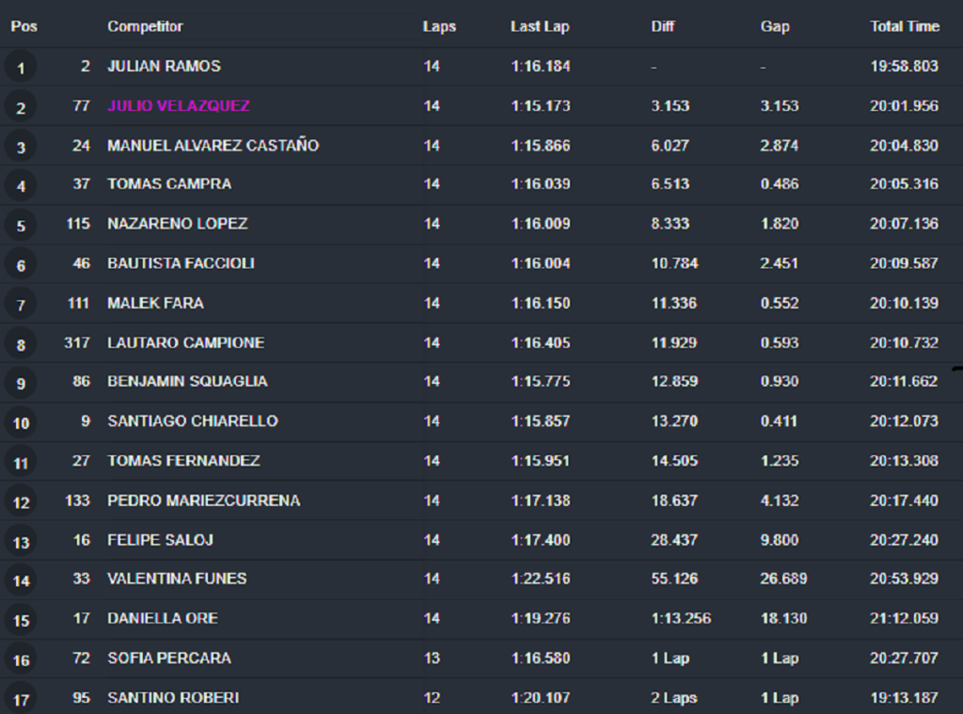The image size is (963, 714).
Task: Select the position 16 circle badge
Action: 21,660
